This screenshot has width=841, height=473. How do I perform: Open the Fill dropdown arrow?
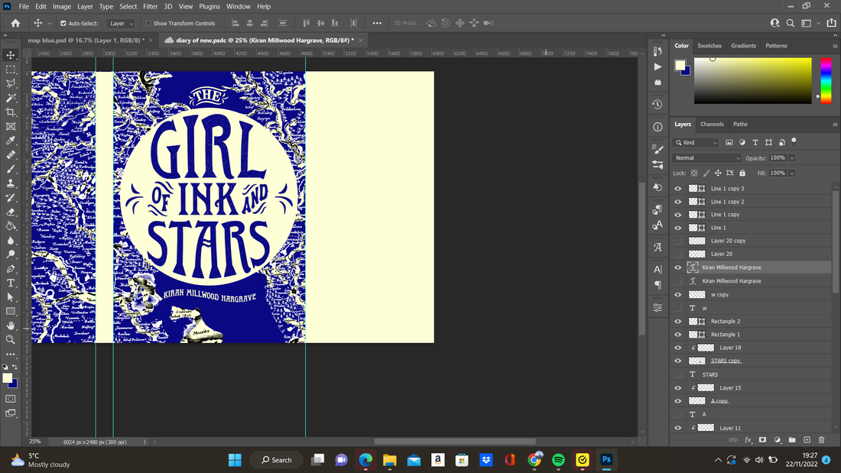click(791, 173)
